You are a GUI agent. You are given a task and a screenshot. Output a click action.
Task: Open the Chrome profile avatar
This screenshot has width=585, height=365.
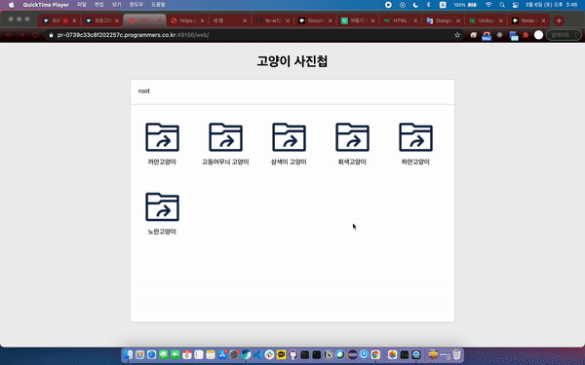pyautogui.click(x=538, y=35)
